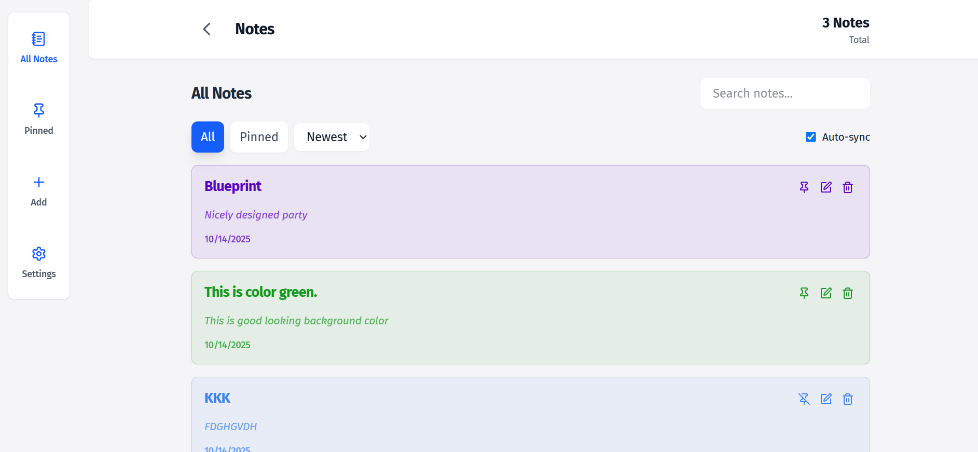Edit the Blueprint note
The height and width of the screenshot is (452, 978).
tap(826, 187)
